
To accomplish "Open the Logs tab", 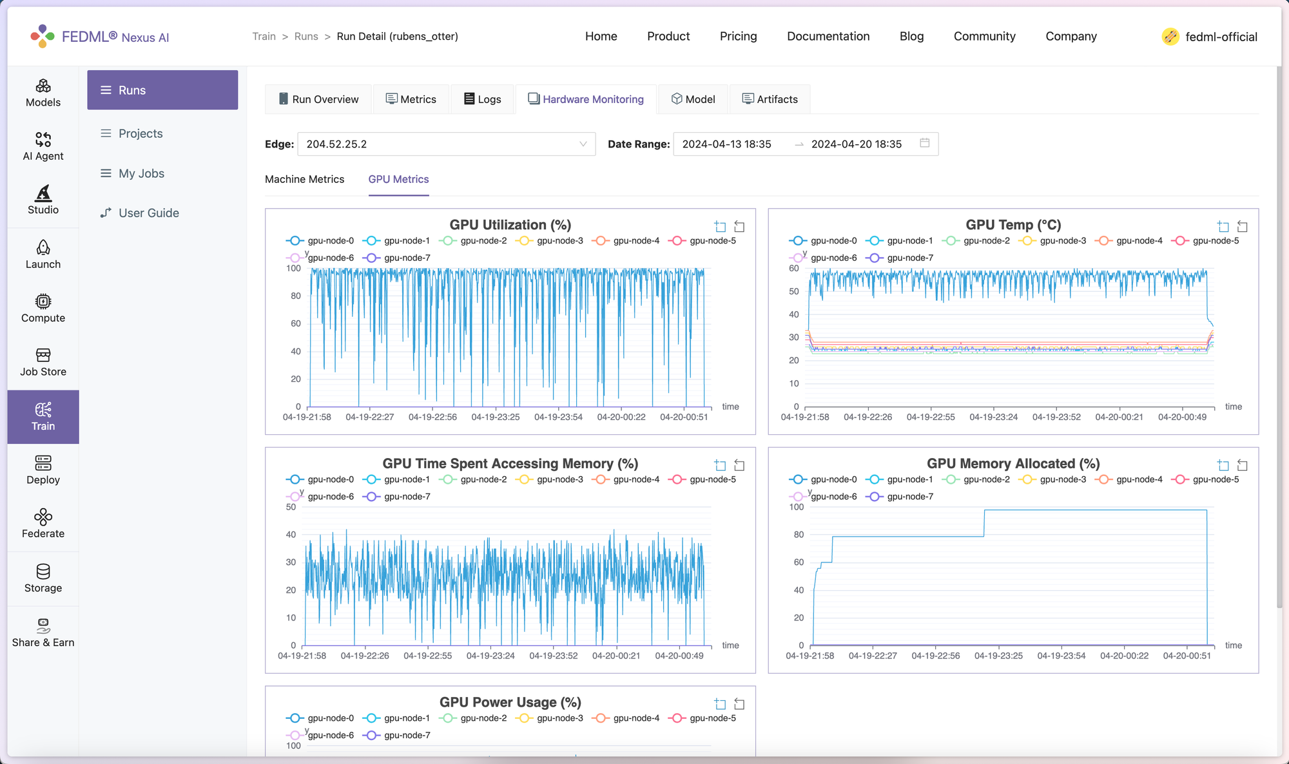I will pos(482,99).
